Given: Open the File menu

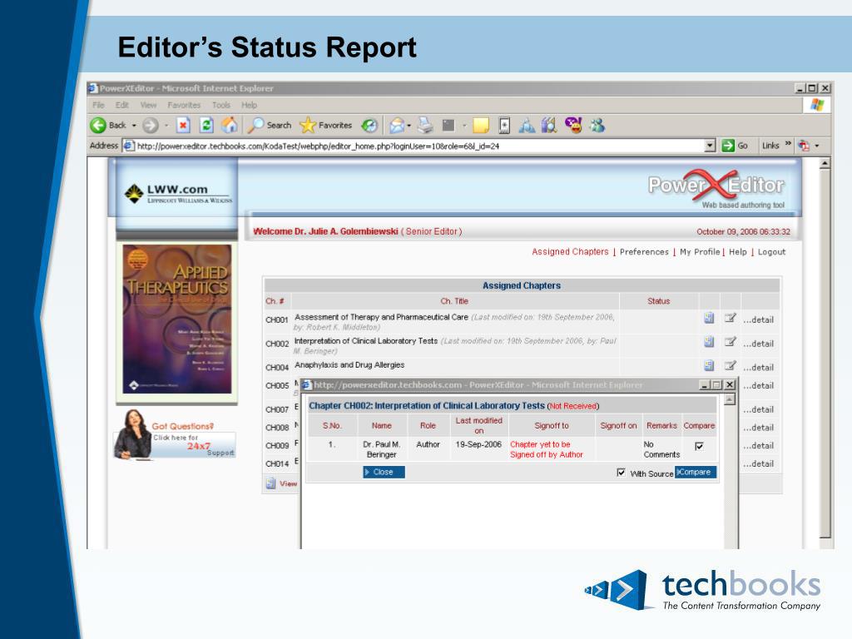Looking at the screenshot, I should (x=98, y=105).
